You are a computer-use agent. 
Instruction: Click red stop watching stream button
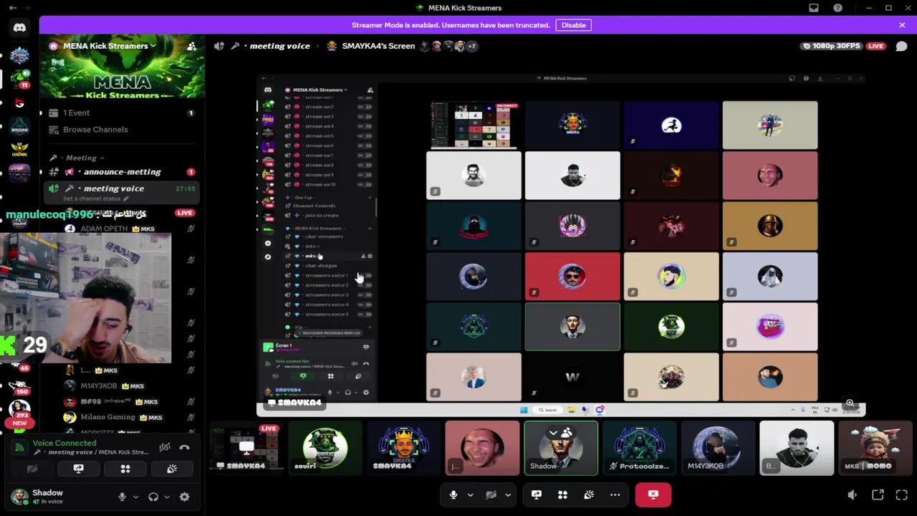(653, 494)
